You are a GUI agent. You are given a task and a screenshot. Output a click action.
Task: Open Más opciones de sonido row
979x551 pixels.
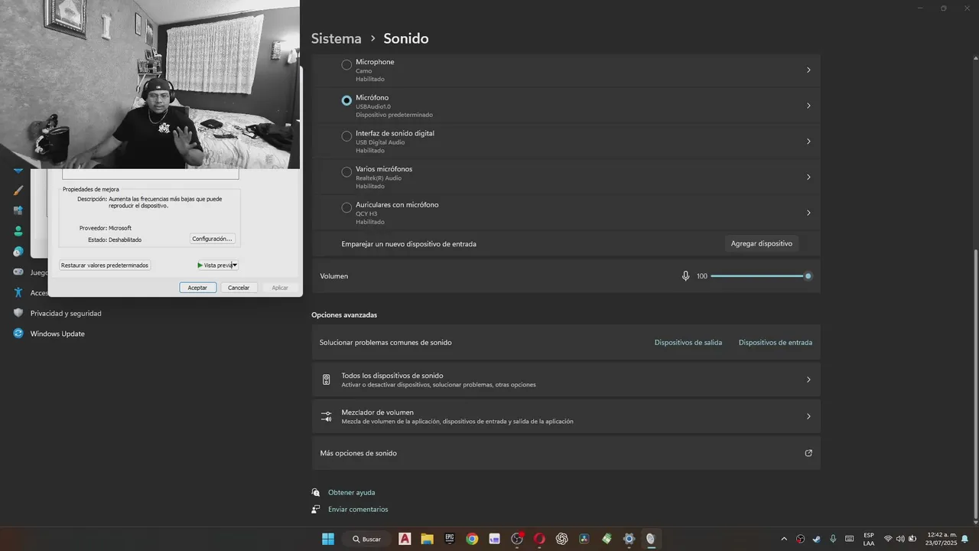[x=566, y=453]
